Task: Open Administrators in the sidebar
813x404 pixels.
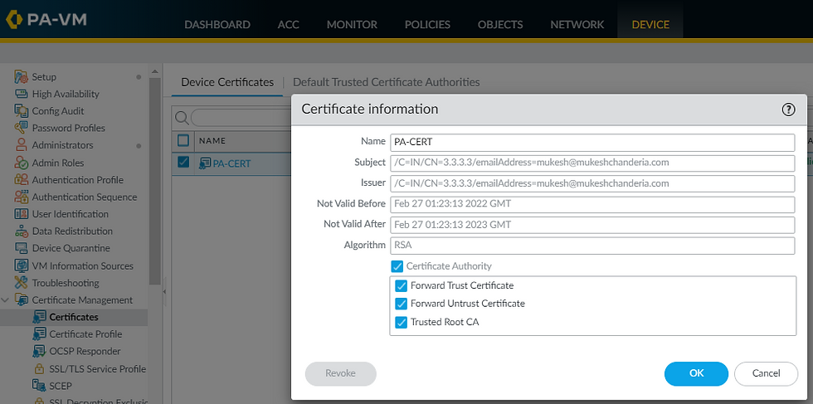Action: 63,145
